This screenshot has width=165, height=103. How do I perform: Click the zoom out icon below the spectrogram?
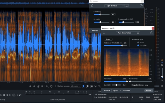pyautogui.click(x=34, y=86)
